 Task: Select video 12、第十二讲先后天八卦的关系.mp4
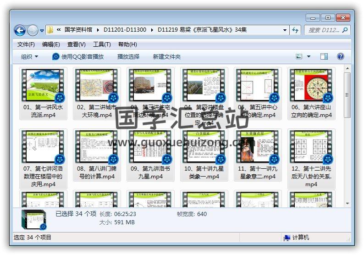(311, 159)
